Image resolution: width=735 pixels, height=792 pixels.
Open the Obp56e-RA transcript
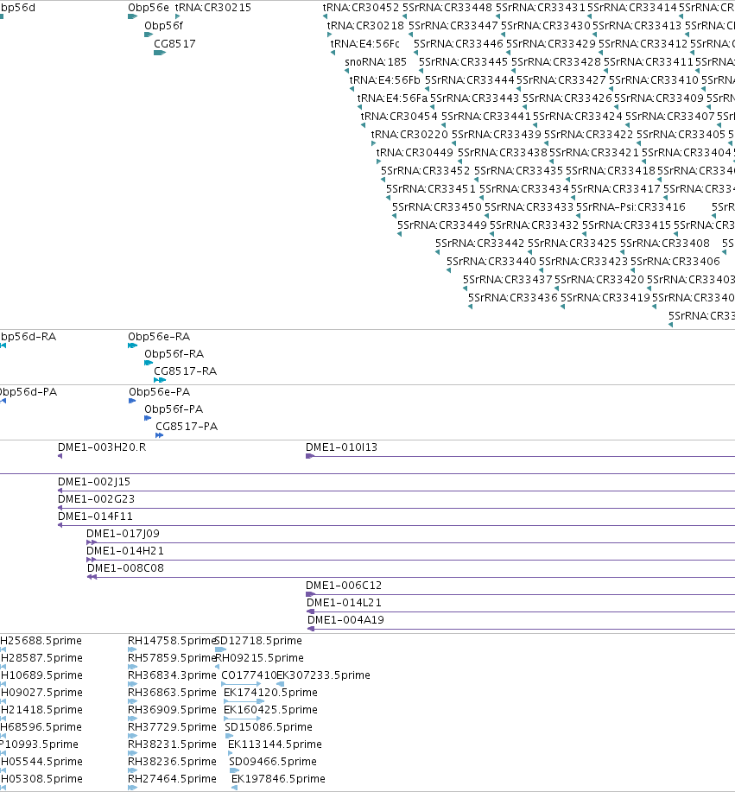point(159,337)
